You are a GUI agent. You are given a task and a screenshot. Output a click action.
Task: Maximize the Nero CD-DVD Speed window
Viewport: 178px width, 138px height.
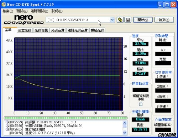click(x=167, y=5)
